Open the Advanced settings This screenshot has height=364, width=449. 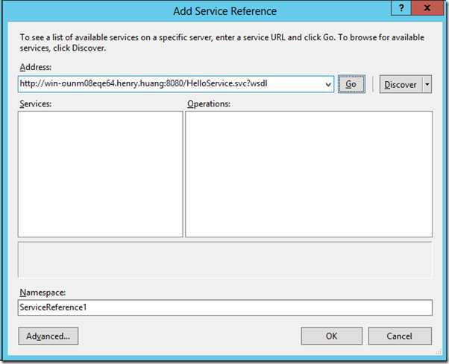point(48,336)
